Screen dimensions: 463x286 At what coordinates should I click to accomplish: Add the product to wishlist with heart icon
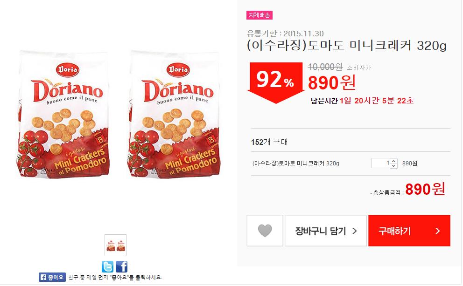(265, 231)
